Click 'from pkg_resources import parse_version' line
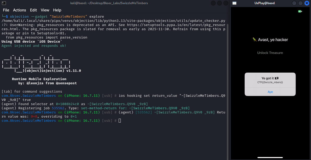This screenshot has width=311, height=160. click(47, 37)
